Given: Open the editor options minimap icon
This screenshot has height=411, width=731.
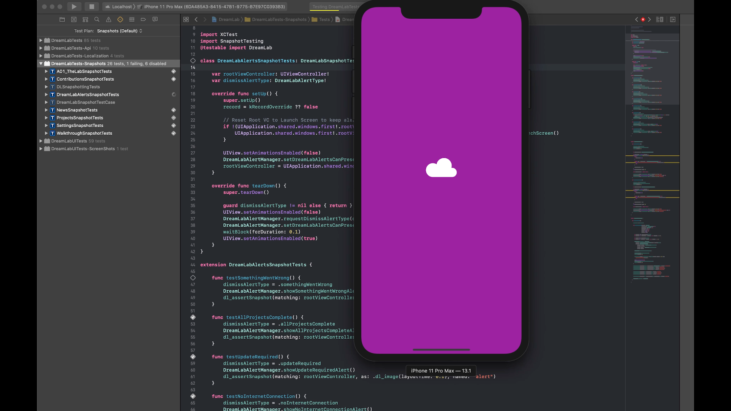Looking at the screenshot, I should pos(660,19).
